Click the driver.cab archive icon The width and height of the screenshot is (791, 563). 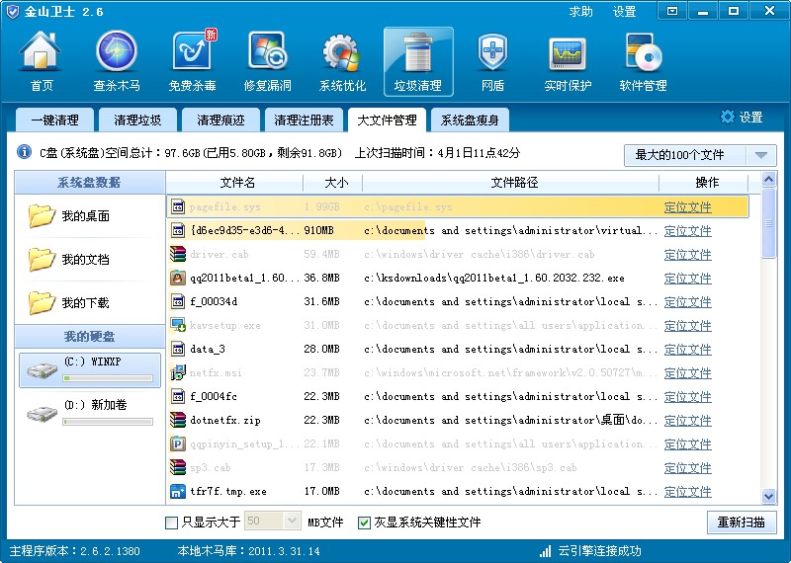click(x=178, y=254)
